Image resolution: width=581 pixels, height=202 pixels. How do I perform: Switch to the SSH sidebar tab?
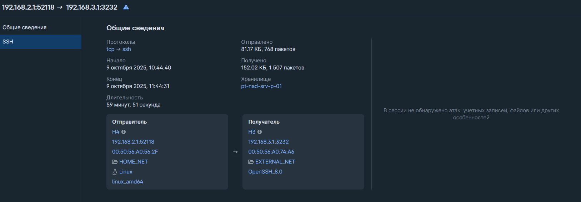click(x=8, y=42)
